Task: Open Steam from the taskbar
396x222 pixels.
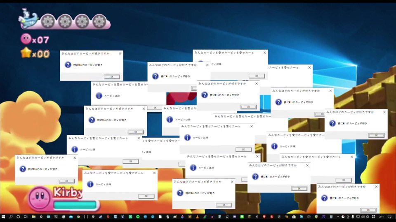Action: tap(101, 217)
